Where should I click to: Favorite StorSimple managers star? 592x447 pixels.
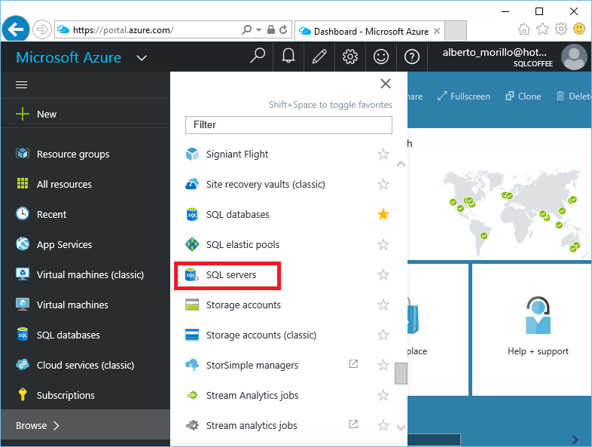pyautogui.click(x=383, y=365)
